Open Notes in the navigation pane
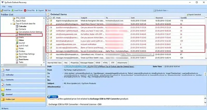Screen dimensions: 207x110 (23, 90)
